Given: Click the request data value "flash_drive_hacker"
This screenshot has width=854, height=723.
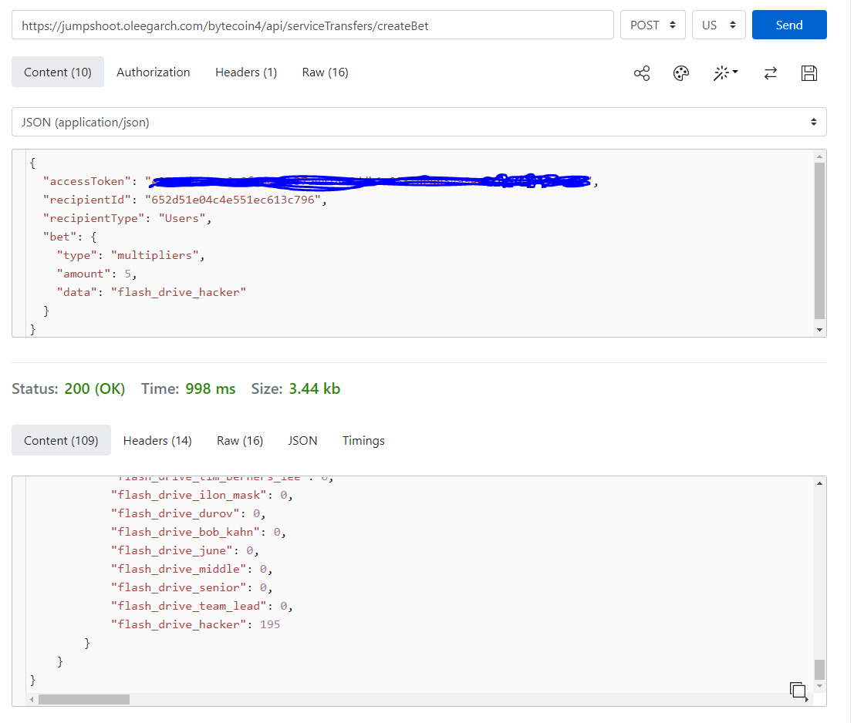Looking at the screenshot, I should click(x=178, y=292).
